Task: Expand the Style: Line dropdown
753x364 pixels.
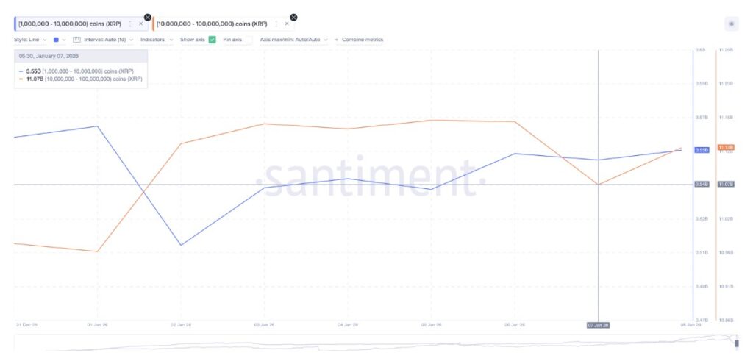Action: point(30,40)
